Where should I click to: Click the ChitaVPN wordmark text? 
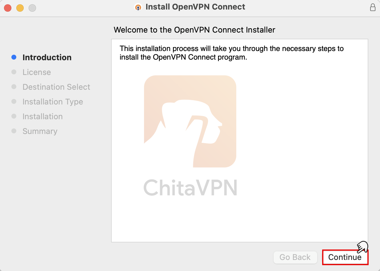click(x=190, y=187)
